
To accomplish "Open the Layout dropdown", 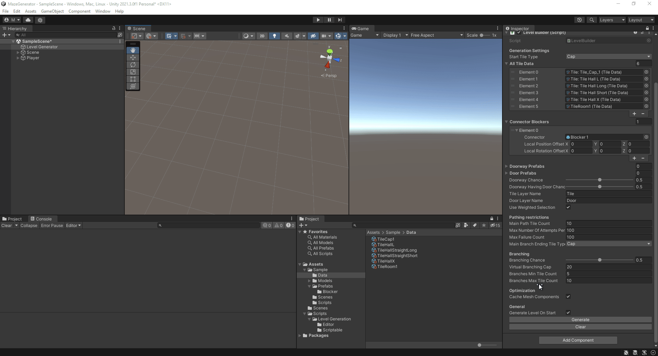I will (641, 20).
